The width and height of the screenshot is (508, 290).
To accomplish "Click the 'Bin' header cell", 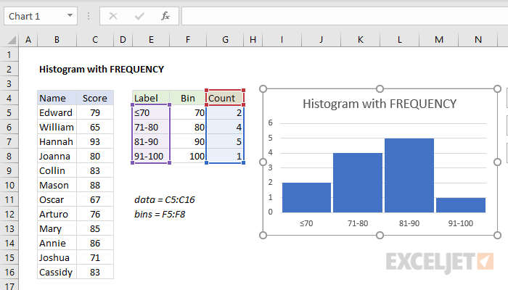I will point(188,98).
